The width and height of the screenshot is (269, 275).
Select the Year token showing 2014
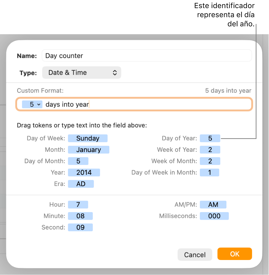click(84, 172)
